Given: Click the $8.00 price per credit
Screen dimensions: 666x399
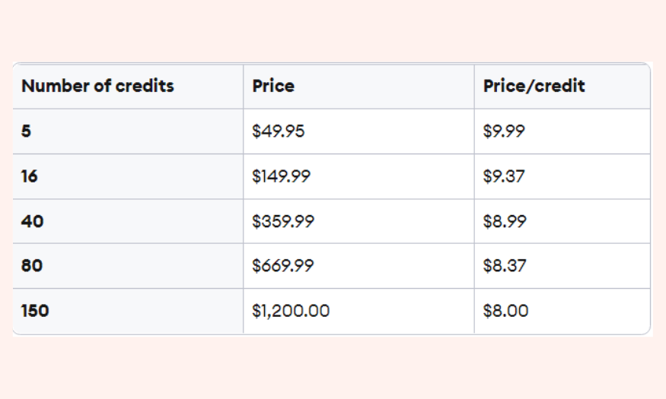Looking at the screenshot, I should coord(505,311).
